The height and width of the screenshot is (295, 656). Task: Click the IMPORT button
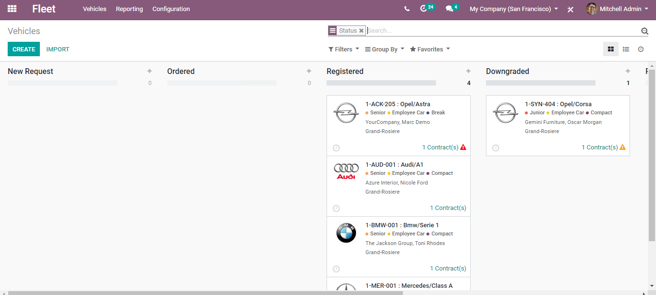[58, 49]
